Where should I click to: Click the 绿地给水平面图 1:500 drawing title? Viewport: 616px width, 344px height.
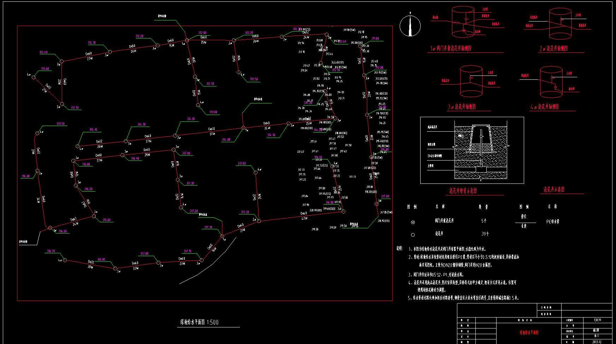point(199,322)
